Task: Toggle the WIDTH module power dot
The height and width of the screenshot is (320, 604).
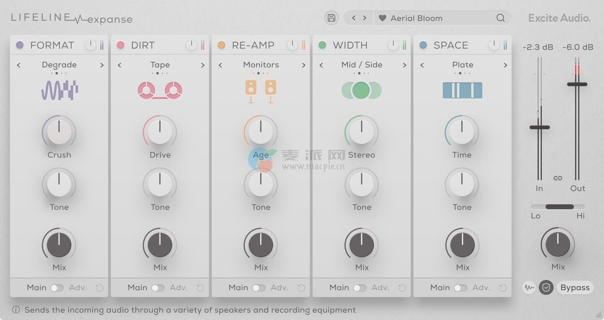Action: coord(322,45)
